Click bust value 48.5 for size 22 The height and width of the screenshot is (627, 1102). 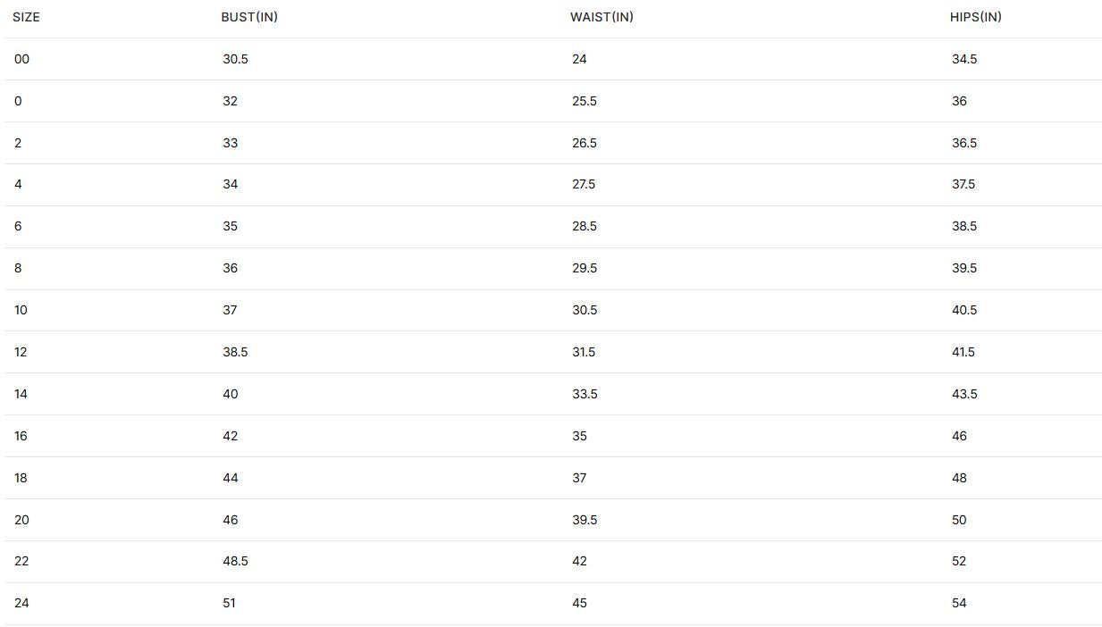click(235, 561)
